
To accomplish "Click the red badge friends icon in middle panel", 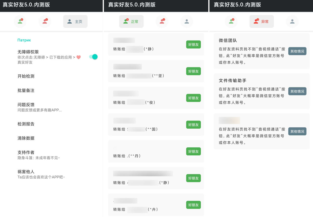I will pyautogui.click(x=162, y=21).
